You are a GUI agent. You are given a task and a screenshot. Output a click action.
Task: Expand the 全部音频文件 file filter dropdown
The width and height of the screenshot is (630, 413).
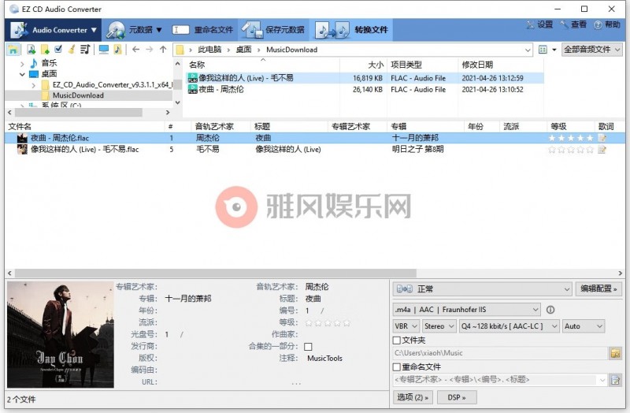tap(591, 50)
